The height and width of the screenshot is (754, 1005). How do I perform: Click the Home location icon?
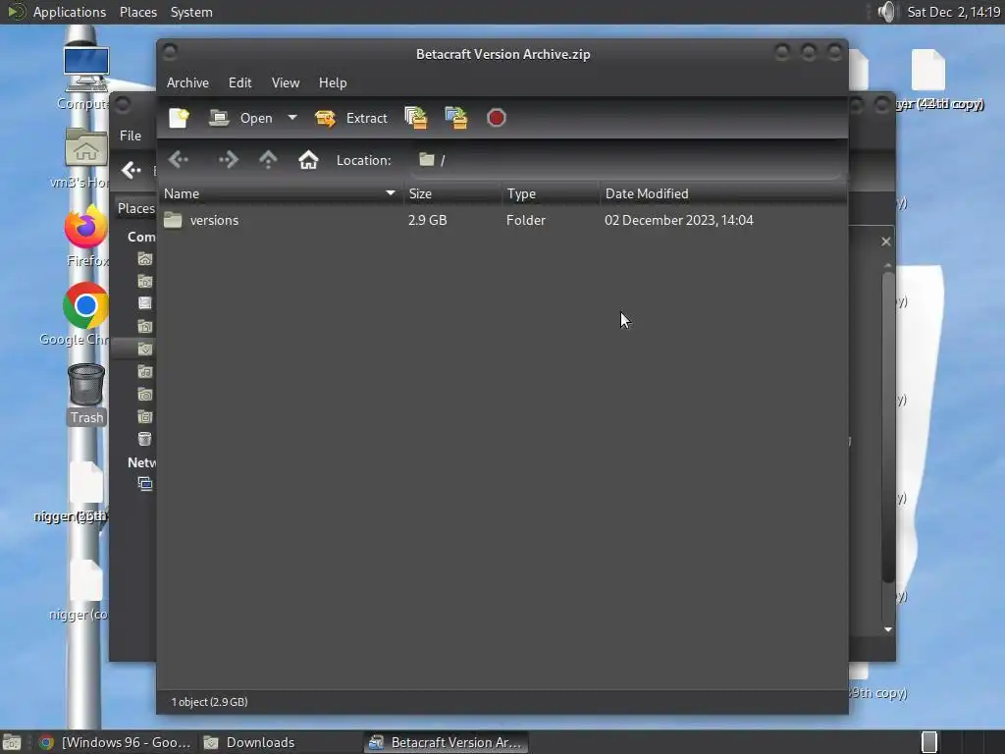[308, 160]
